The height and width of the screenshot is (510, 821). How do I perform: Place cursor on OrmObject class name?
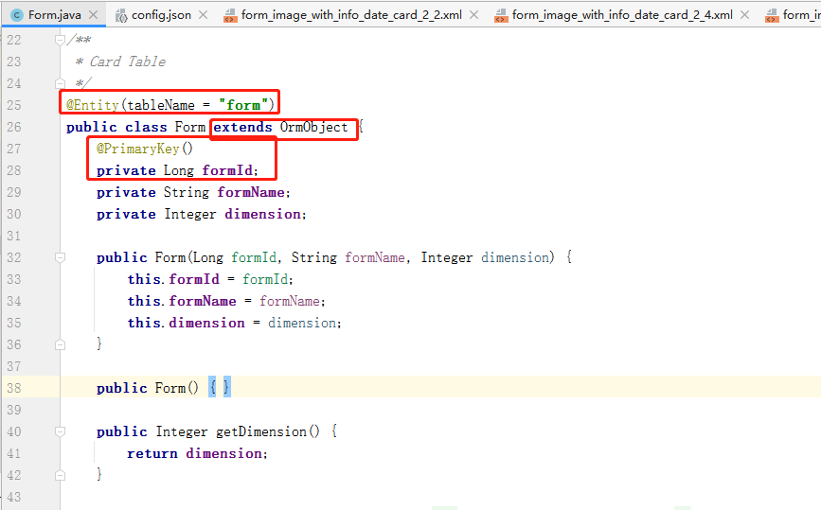313,127
